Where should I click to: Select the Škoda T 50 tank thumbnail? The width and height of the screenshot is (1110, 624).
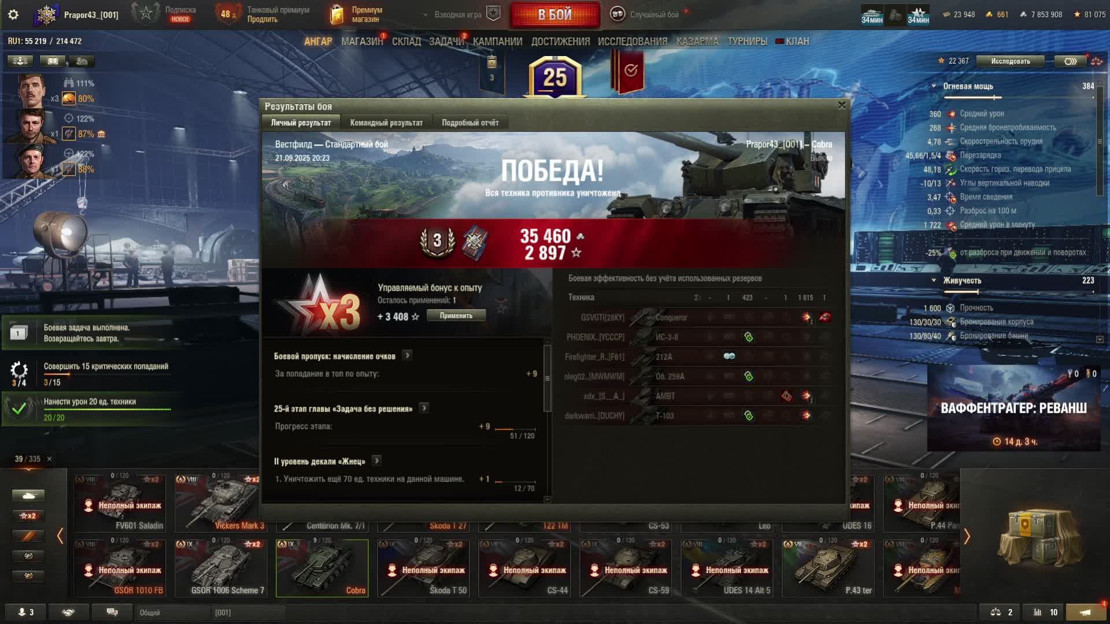[423, 568]
